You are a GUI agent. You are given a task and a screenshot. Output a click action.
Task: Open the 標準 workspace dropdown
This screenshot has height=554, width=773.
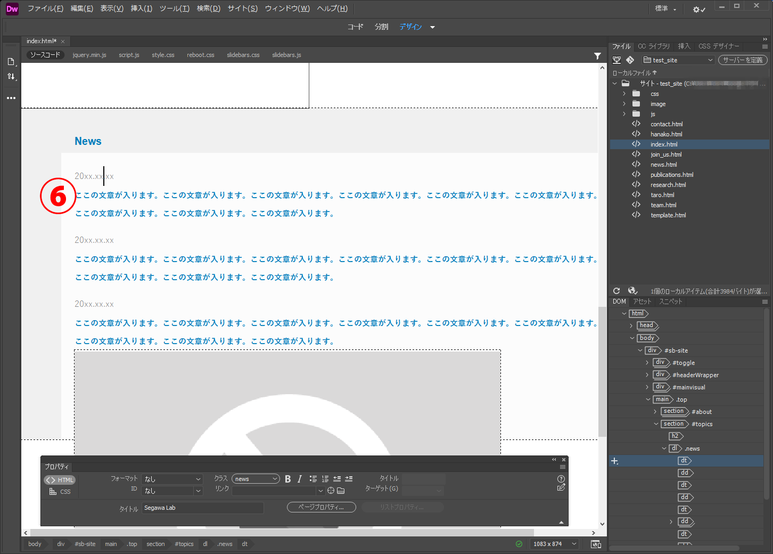click(665, 9)
